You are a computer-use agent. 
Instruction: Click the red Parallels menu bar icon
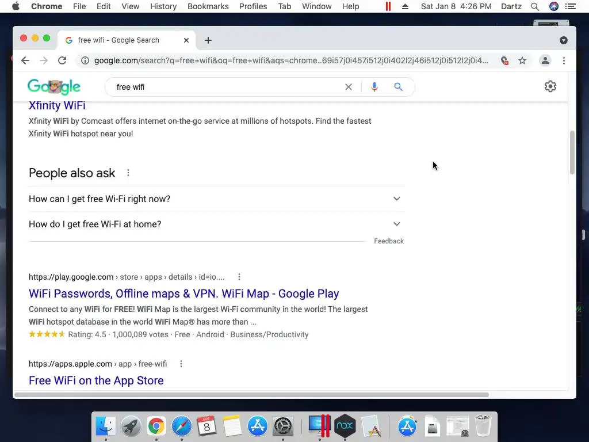coord(388,6)
